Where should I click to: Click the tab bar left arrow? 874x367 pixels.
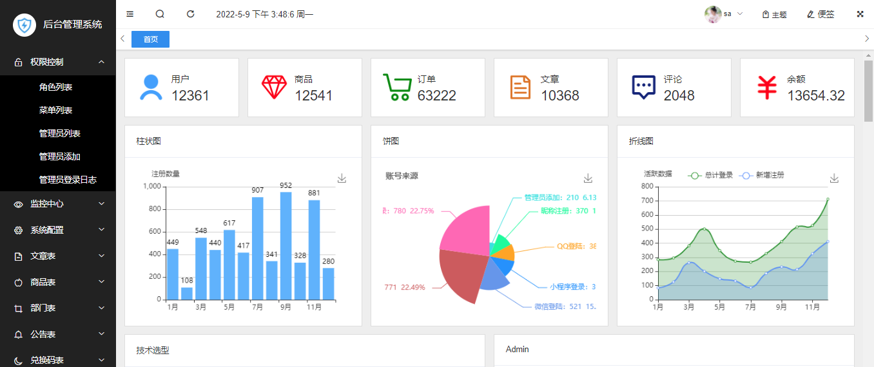tap(122, 39)
